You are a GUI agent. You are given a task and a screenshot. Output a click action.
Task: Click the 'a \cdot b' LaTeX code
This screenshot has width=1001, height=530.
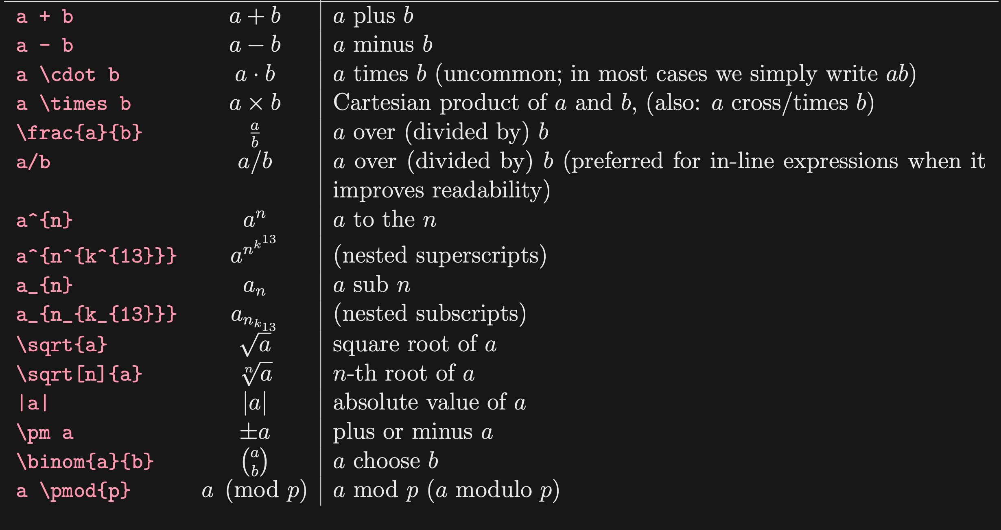click(x=68, y=75)
